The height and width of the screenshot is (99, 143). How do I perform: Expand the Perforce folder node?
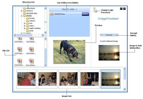(x=21, y=11)
